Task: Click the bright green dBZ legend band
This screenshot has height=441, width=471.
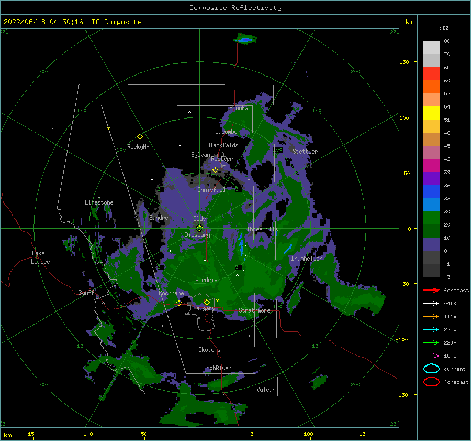Action: click(431, 218)
